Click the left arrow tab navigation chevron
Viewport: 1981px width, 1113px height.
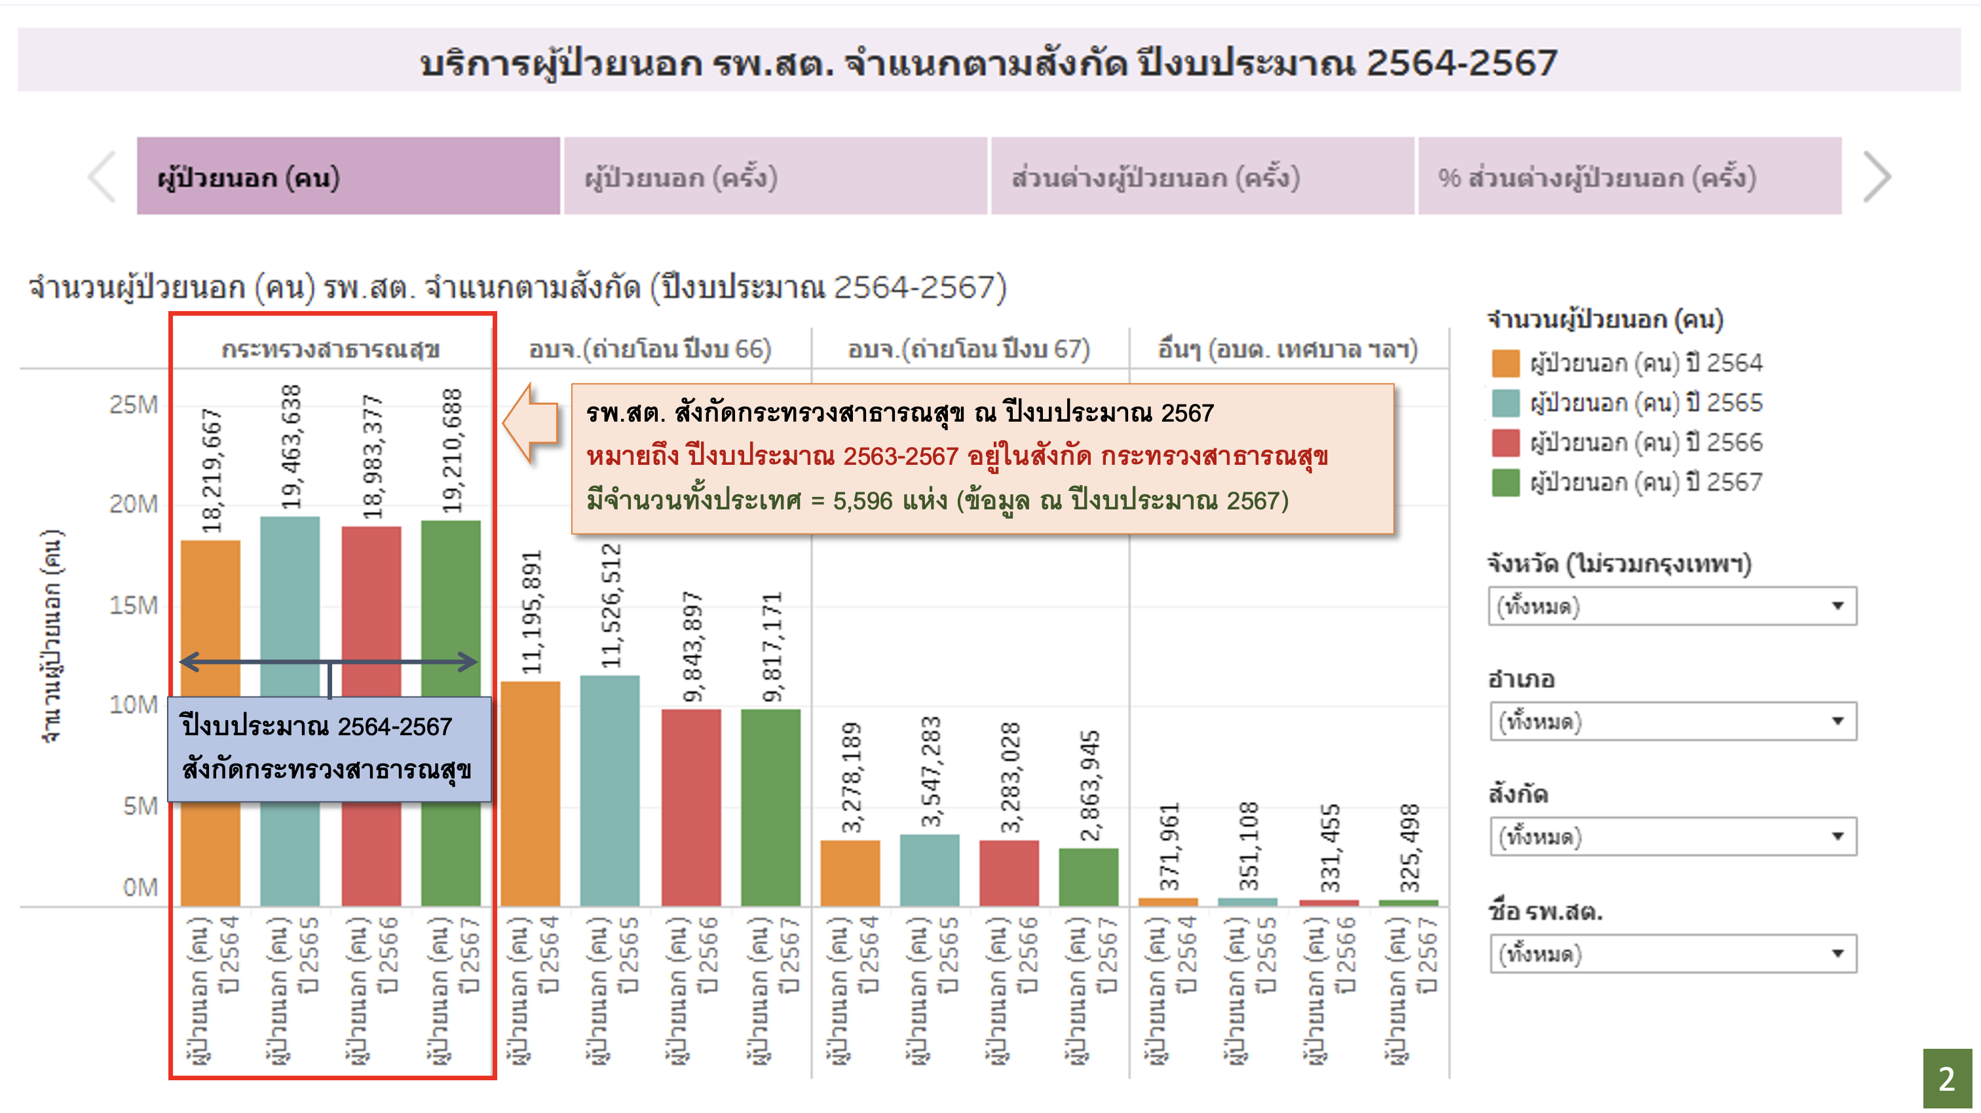click(x=102, y=177)
